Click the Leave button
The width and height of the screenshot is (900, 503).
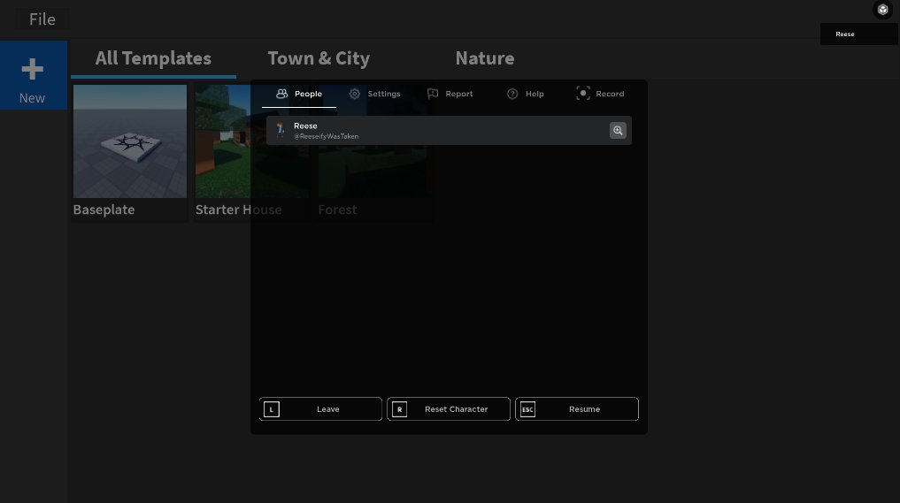coord(320,409)
